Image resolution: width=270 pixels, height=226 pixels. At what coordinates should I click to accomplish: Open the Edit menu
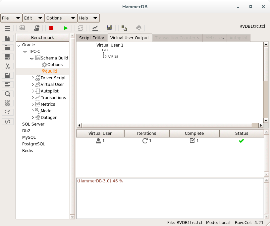pos(33,18)
